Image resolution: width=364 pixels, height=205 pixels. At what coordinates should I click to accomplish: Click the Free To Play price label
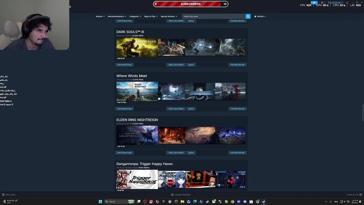(x=121, y=102)
